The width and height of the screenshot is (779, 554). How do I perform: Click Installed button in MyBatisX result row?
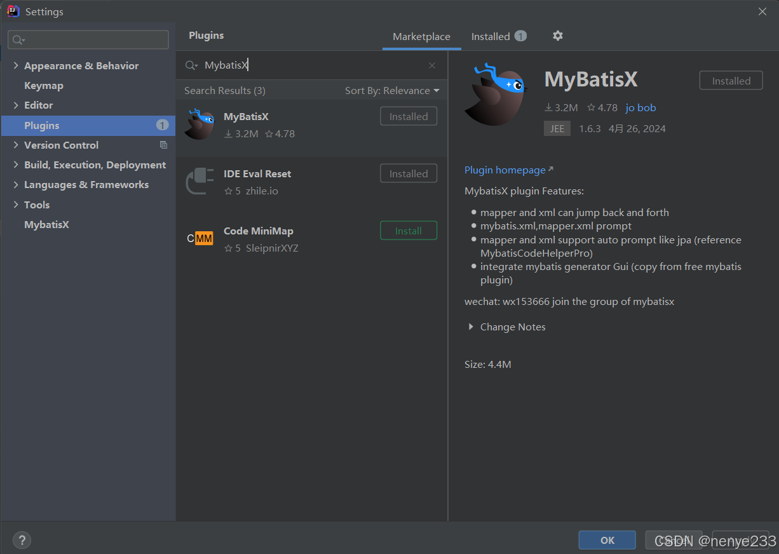[409, 116]
